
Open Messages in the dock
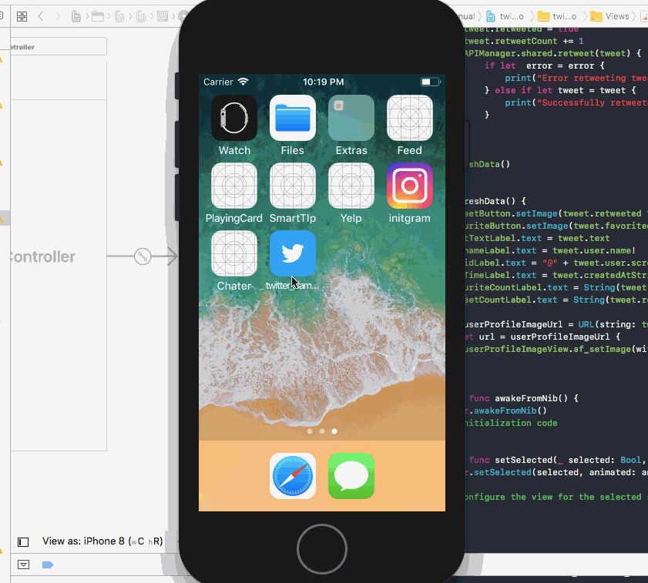pyautogui.click(x=351, y=476)
